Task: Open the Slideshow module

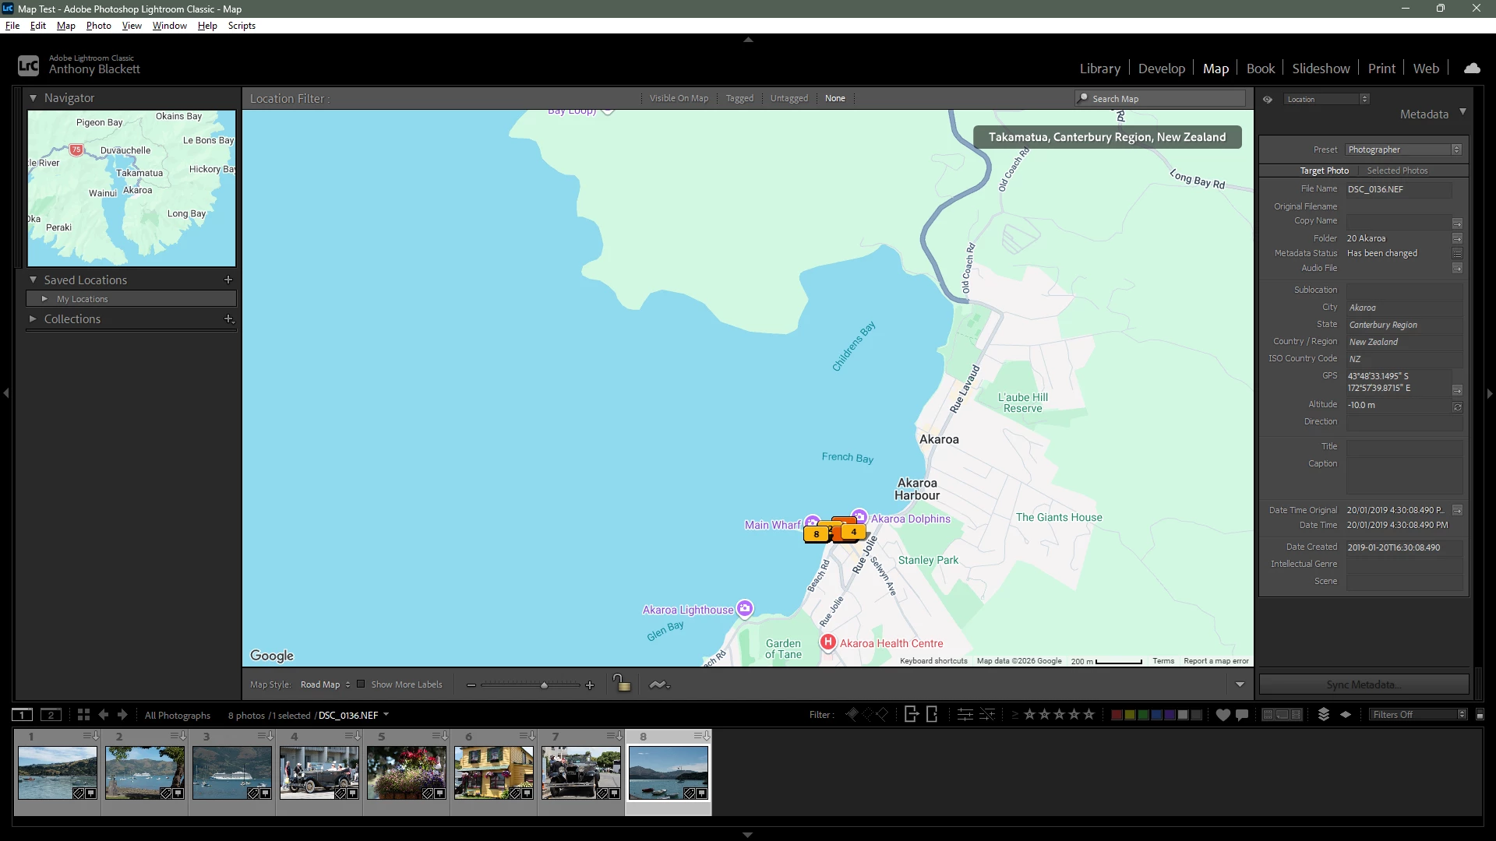Action: (1321, 69)
